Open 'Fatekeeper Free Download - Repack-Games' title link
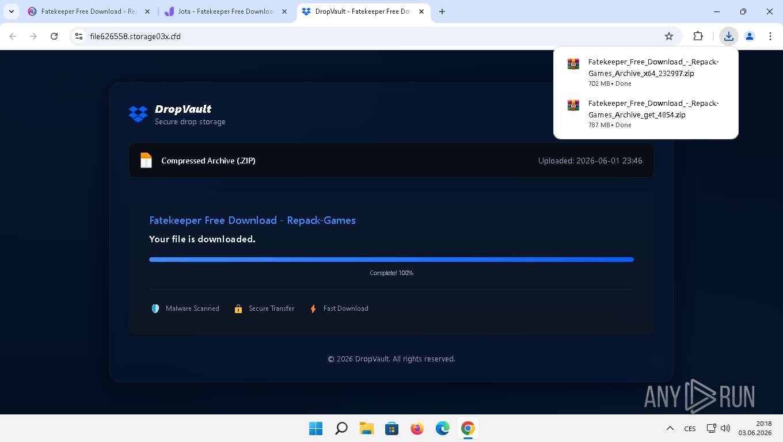 (252, 220)
